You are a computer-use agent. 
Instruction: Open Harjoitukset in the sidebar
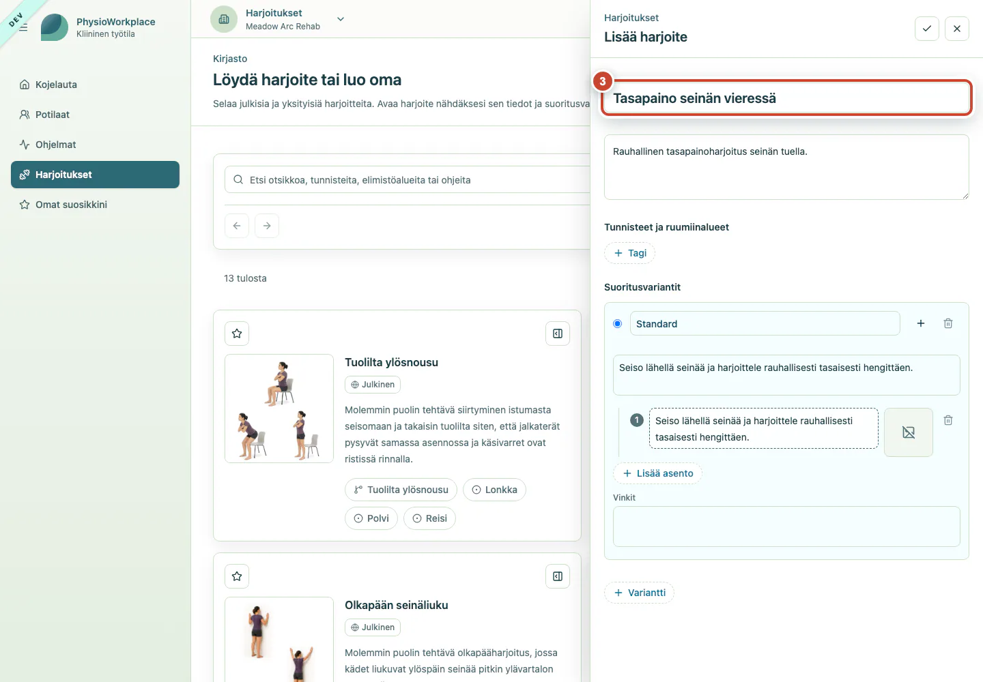coord(95,175)
